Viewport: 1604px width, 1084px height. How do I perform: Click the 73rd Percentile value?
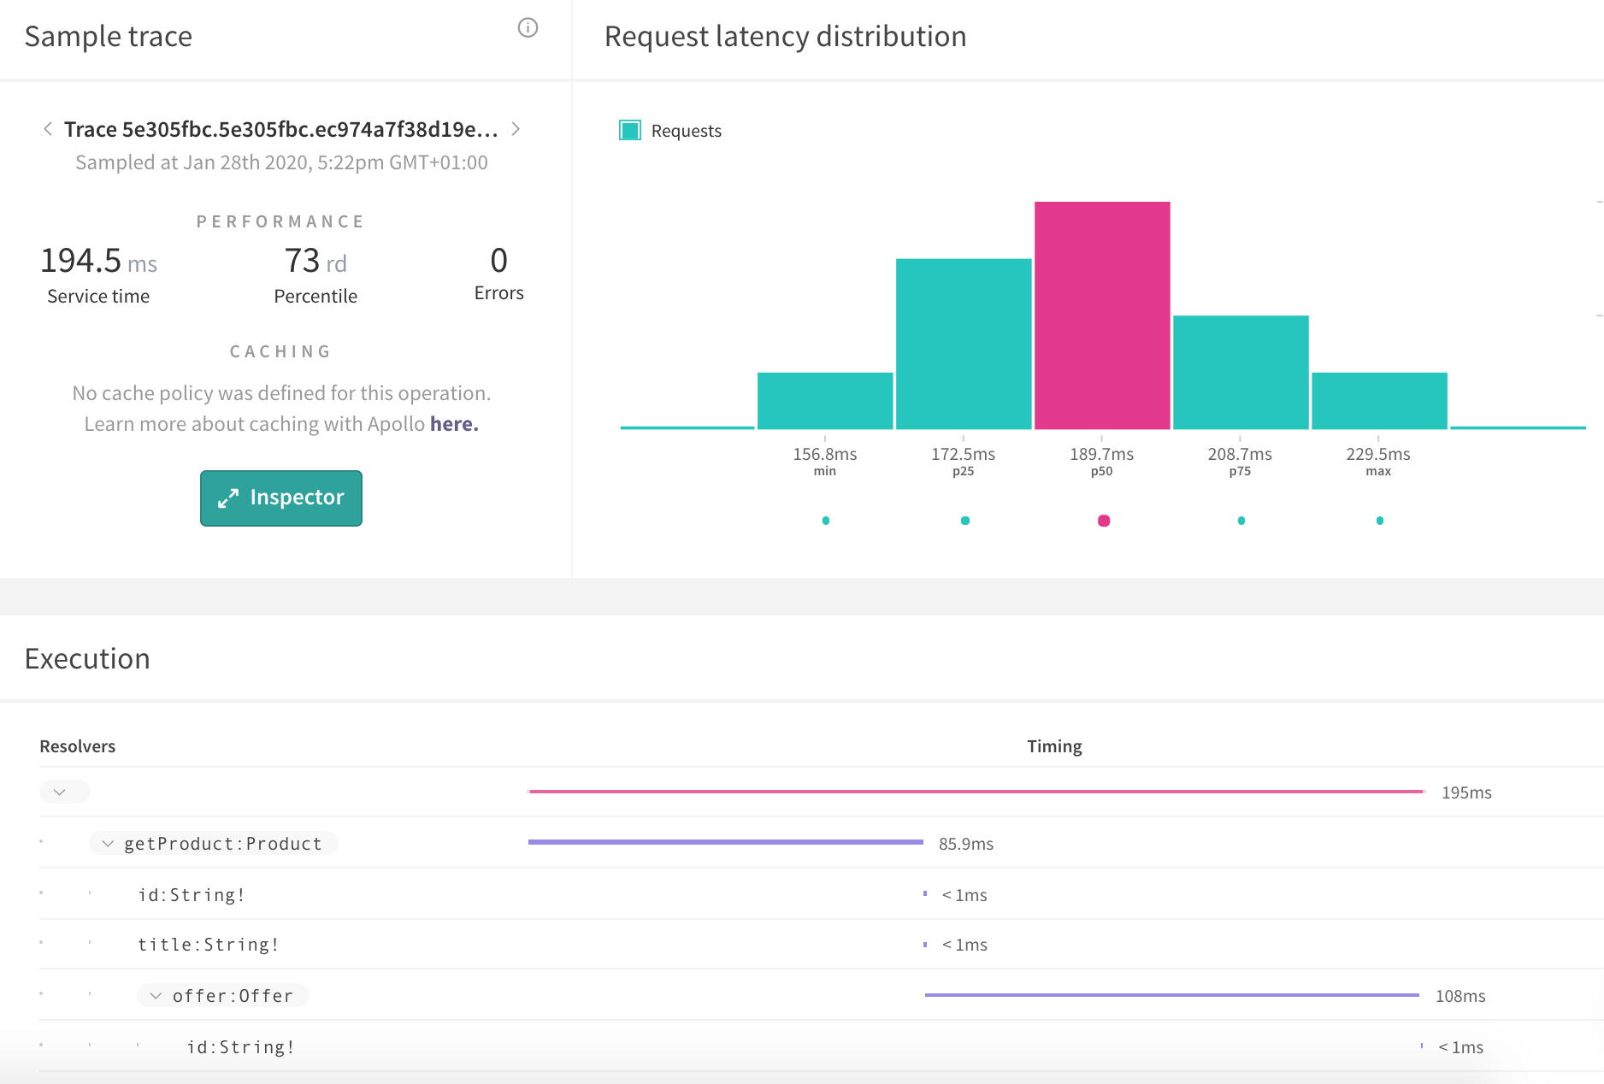tap(315, 261)
